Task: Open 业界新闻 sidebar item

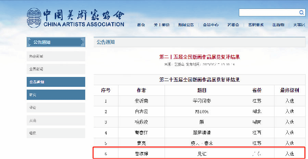Action: point(56,69)
